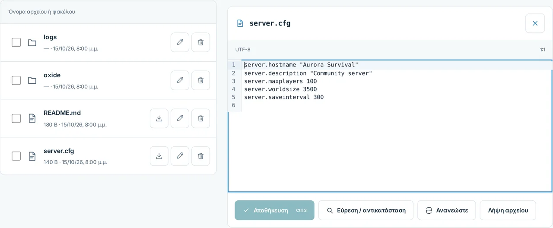
Task: Download server.cfg from file list
Action: [159, 156]
